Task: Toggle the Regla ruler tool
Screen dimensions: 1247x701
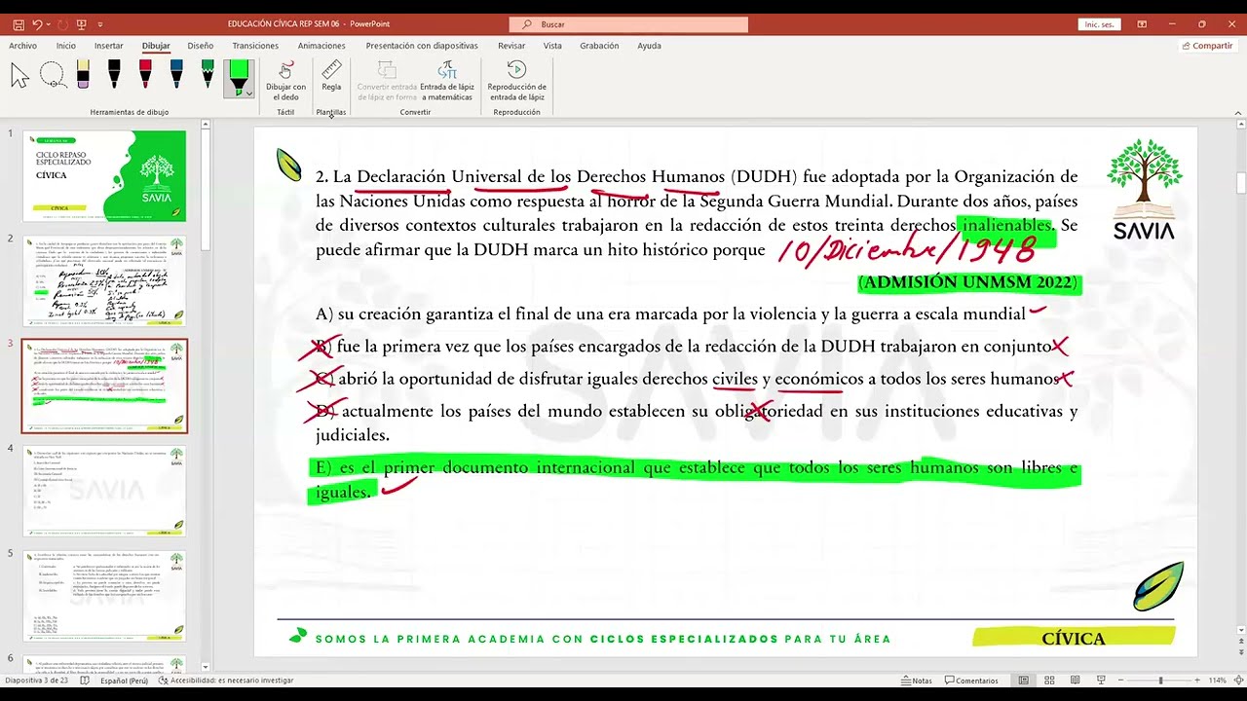Action: click(331, 76)
